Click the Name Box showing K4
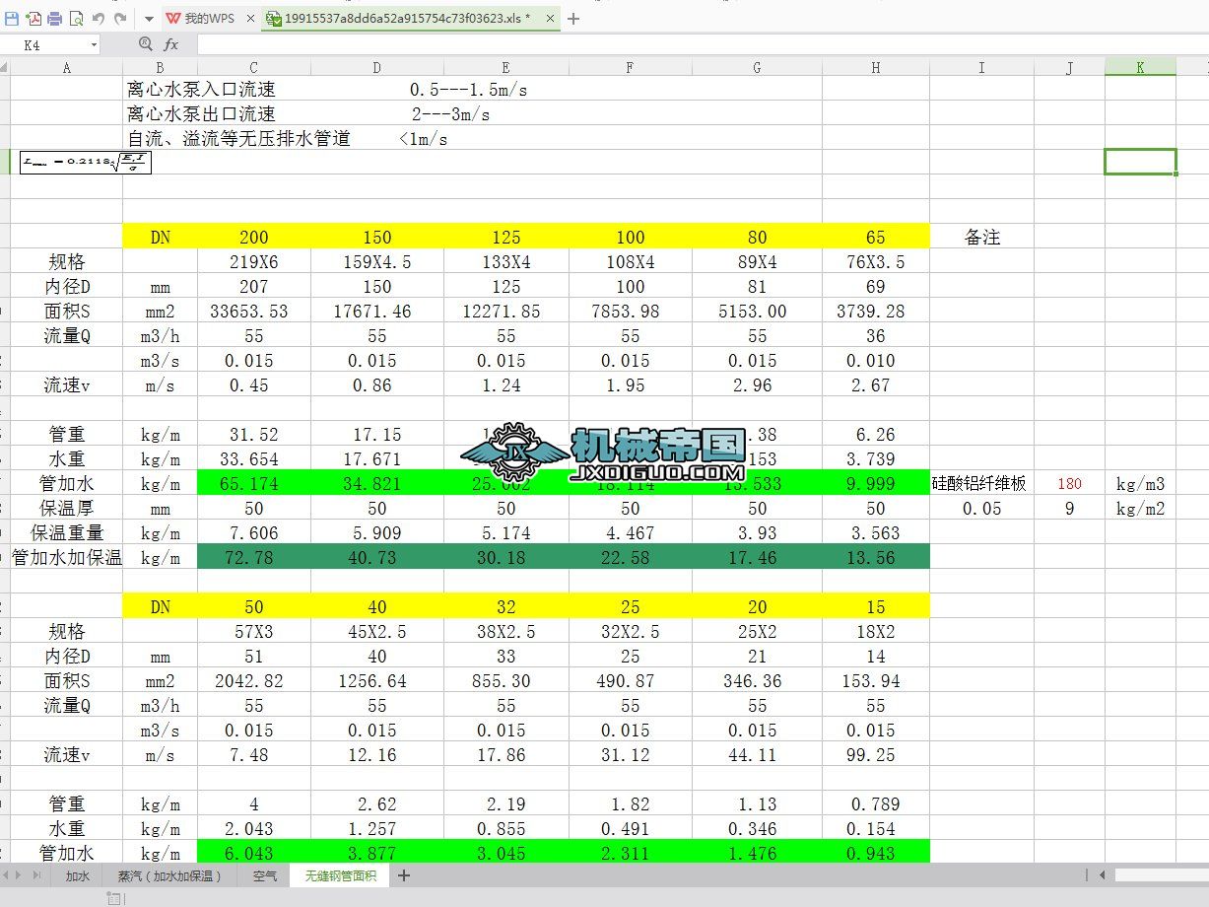The height and width of the screenshot is (907, 1209). tap(46, 44)
